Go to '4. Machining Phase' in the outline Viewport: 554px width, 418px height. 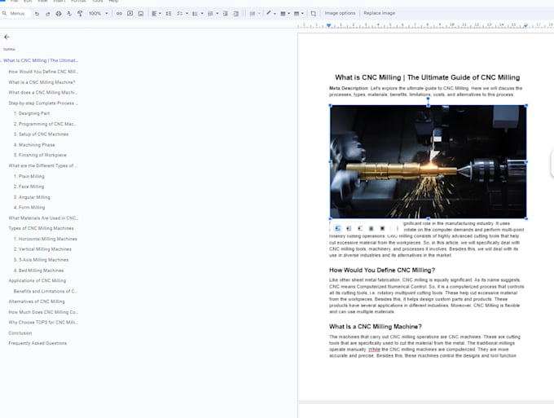(x=34, y=145)
